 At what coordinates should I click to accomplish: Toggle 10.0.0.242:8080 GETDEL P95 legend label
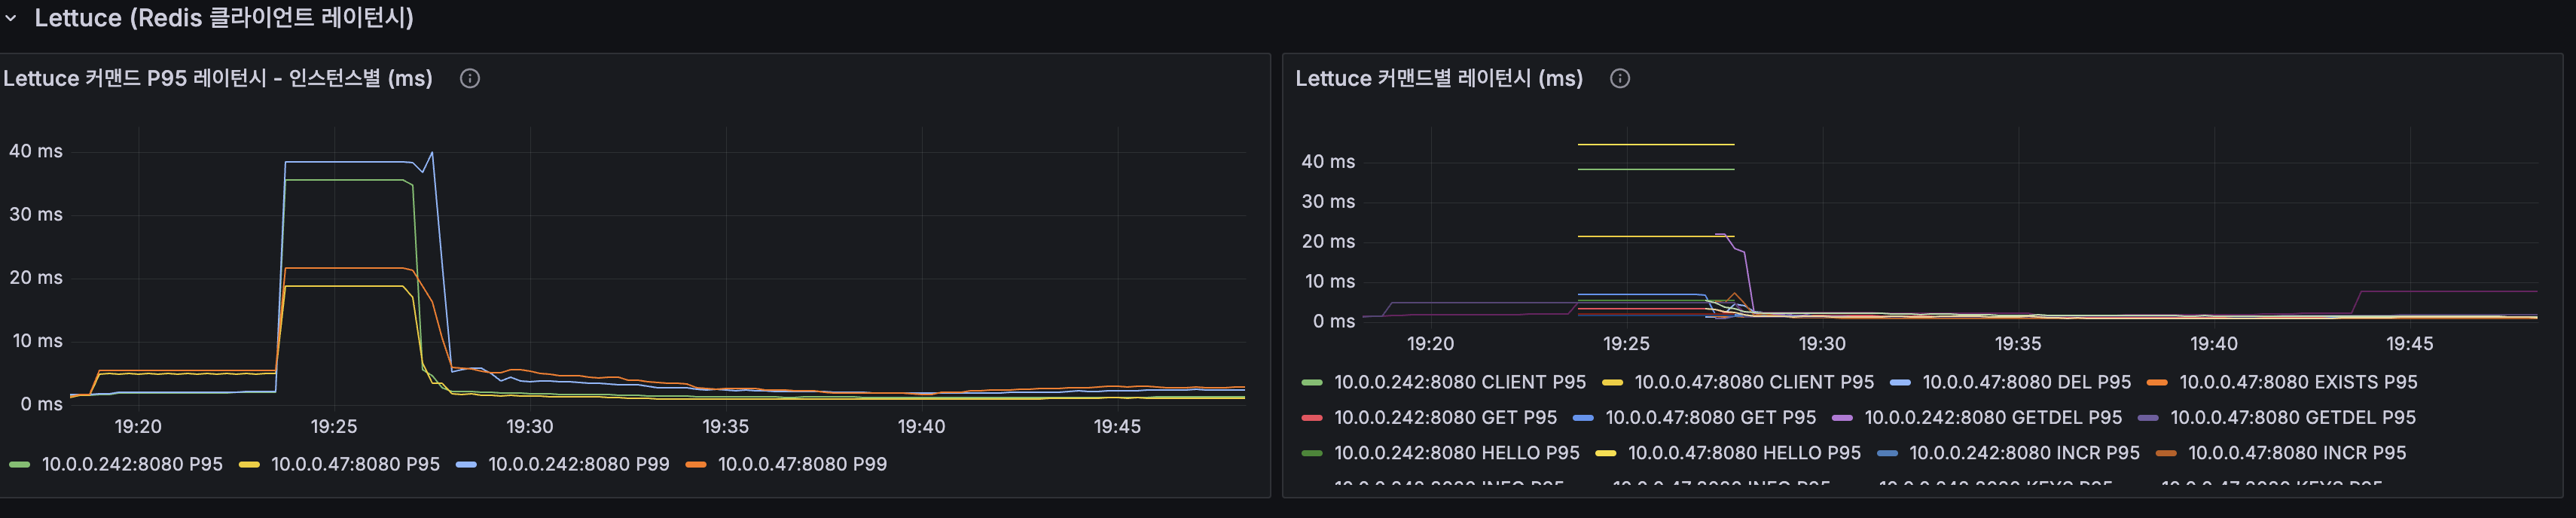tap(1992, 417)
